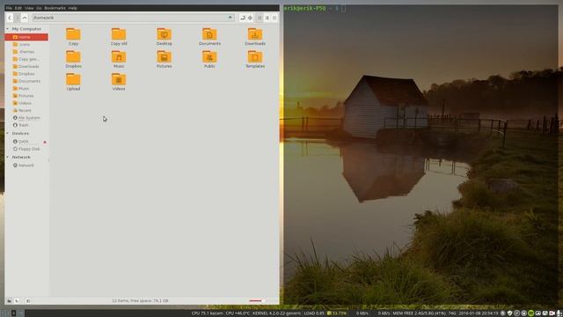This screenshot has height=317, width=563.
Task: Click the date and time in panel
Action: tap(479, 313)
